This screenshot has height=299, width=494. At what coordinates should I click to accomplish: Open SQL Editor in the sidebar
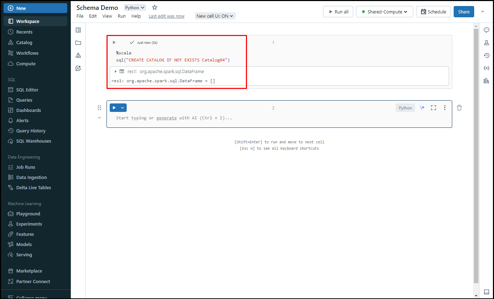[x=35, y=90]
